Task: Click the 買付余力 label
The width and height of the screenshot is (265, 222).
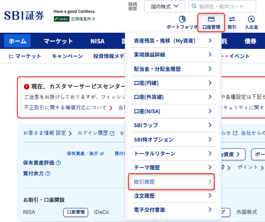Action: [33, 173]
